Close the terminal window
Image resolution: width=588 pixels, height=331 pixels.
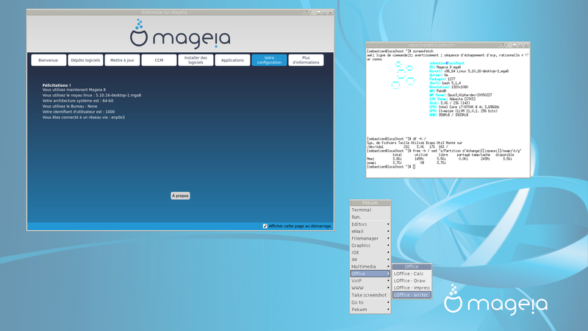click(526, 45)
